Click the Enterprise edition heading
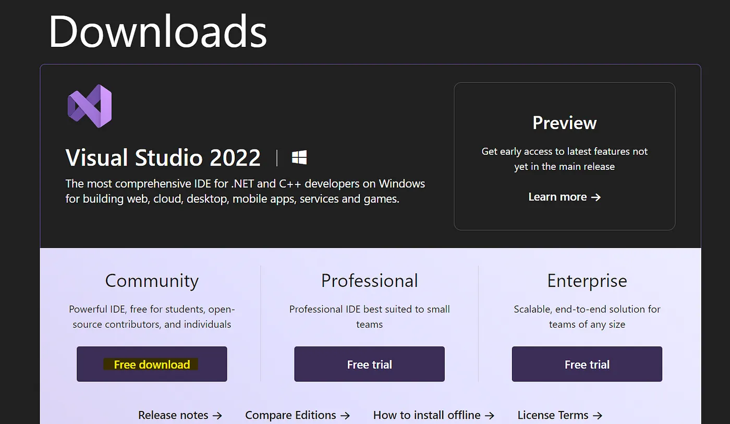The height and width of the screenshot is (424, 730). (587, 281)
